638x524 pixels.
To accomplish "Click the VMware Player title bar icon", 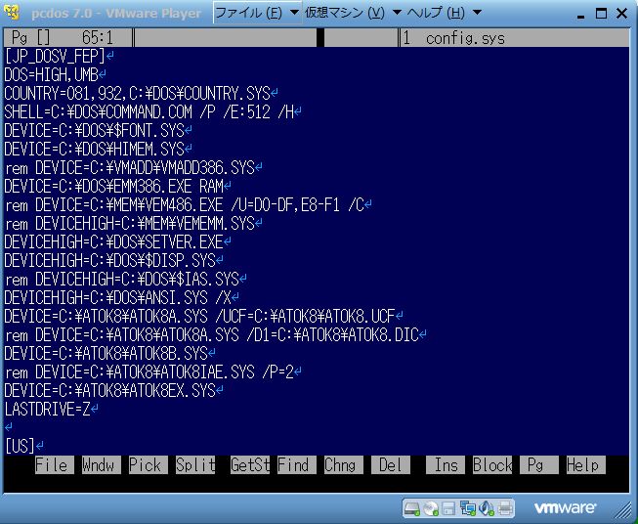I will [x=12, y=13].
